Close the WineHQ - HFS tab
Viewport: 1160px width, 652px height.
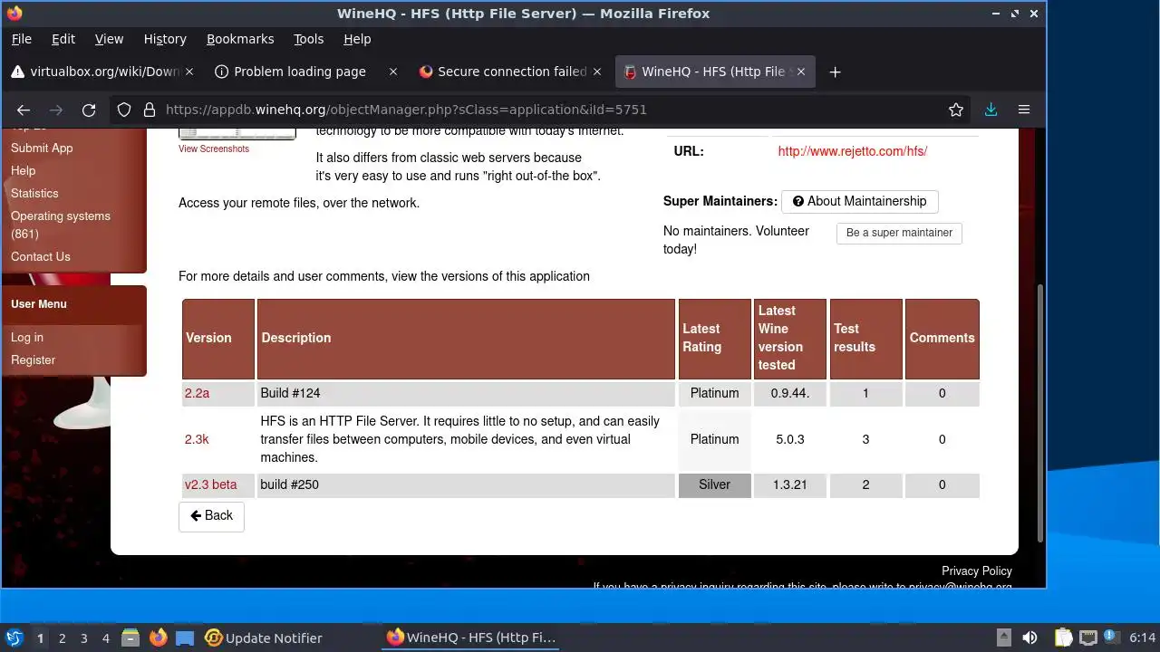click(801, 72)
